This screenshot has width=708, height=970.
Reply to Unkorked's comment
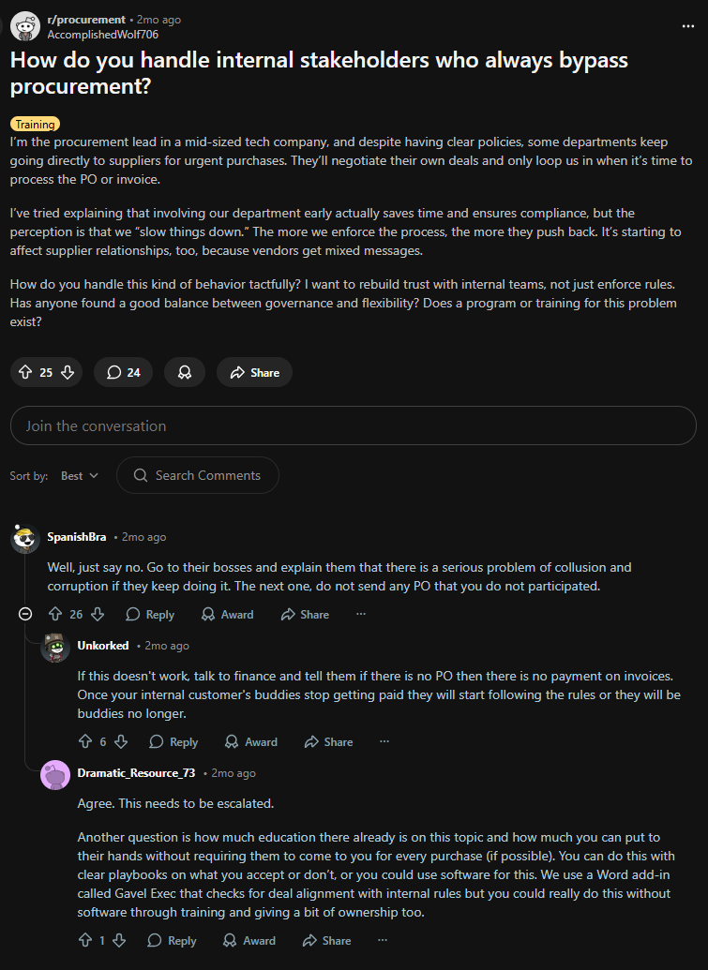click(173, 741)
